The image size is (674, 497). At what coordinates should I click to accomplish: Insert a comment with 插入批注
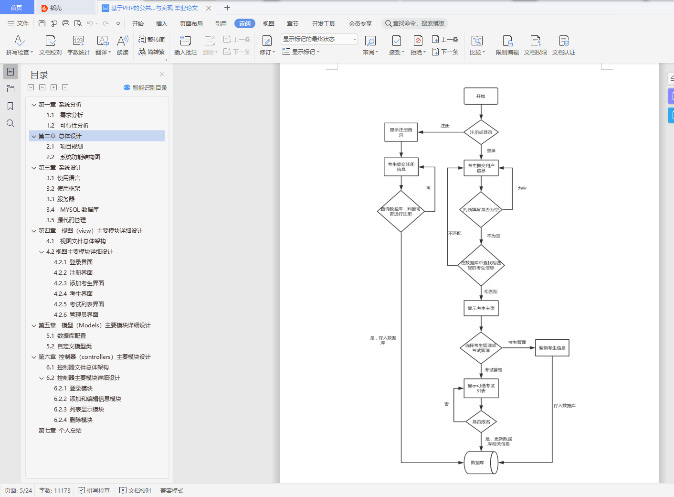186,46
